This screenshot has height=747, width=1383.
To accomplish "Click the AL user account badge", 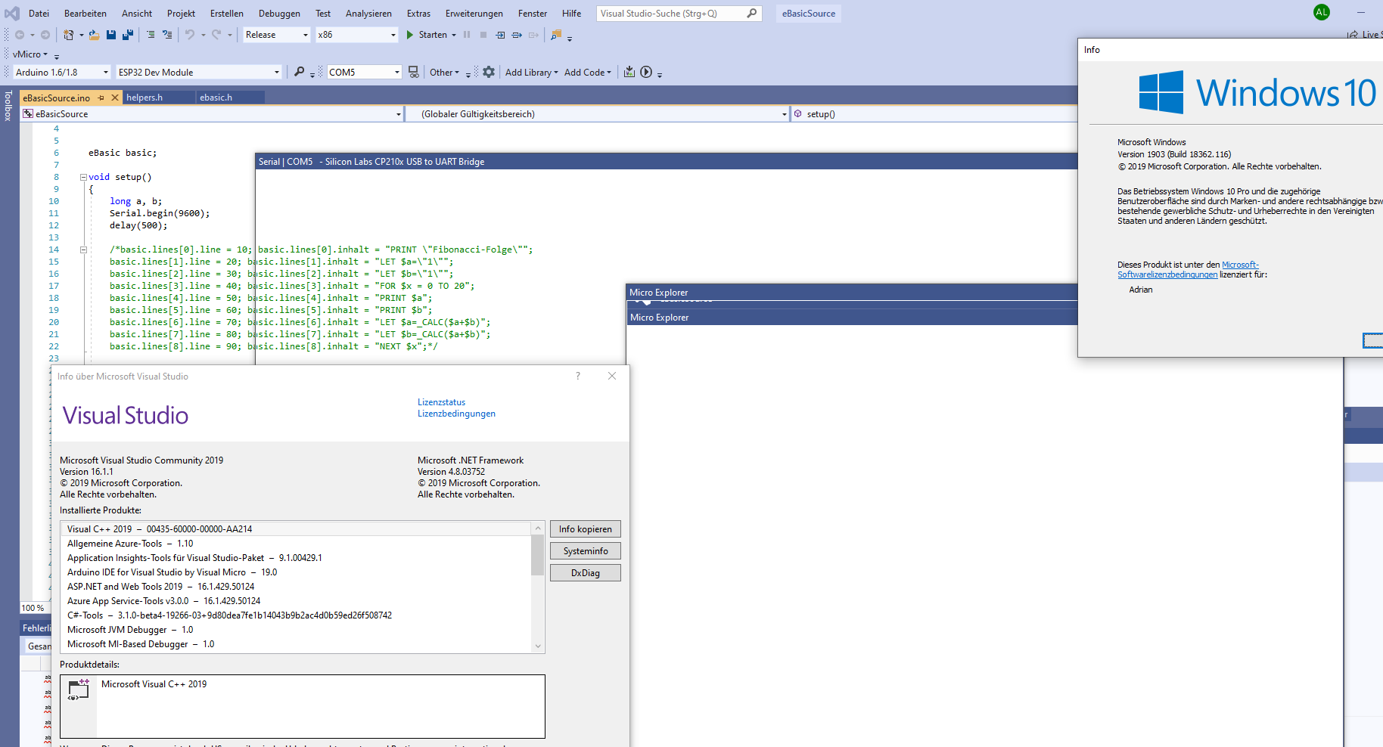I will pyautogui.click(x=1322, y=12).
